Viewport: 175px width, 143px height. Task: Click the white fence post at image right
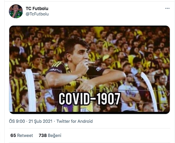(x=150, y=92)
